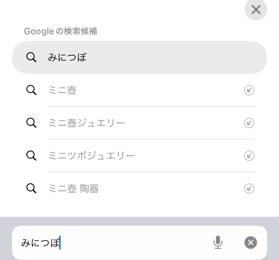The image size is (279, 260).
Task: Insert ミニツボジュエリー via its arrow icon
Action: 249,156
